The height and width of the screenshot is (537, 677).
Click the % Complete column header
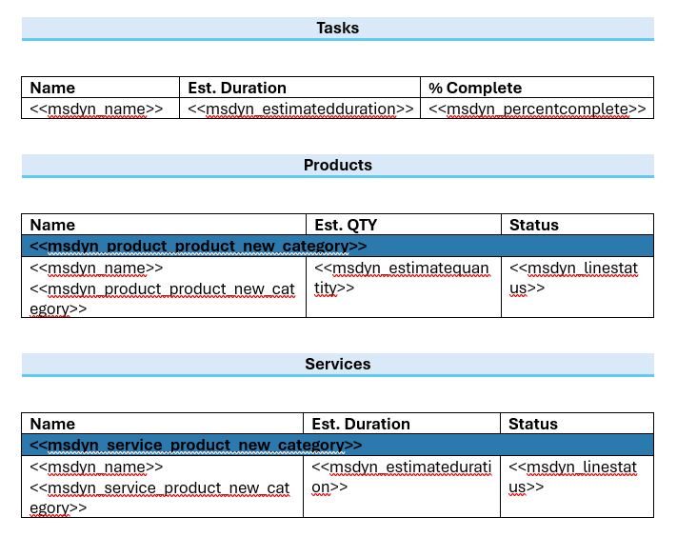(475, 88)
